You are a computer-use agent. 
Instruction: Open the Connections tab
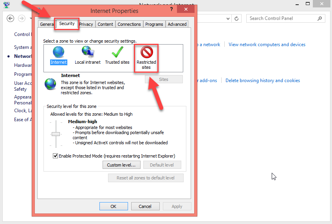pyautogui.click(x=129, y=24)
